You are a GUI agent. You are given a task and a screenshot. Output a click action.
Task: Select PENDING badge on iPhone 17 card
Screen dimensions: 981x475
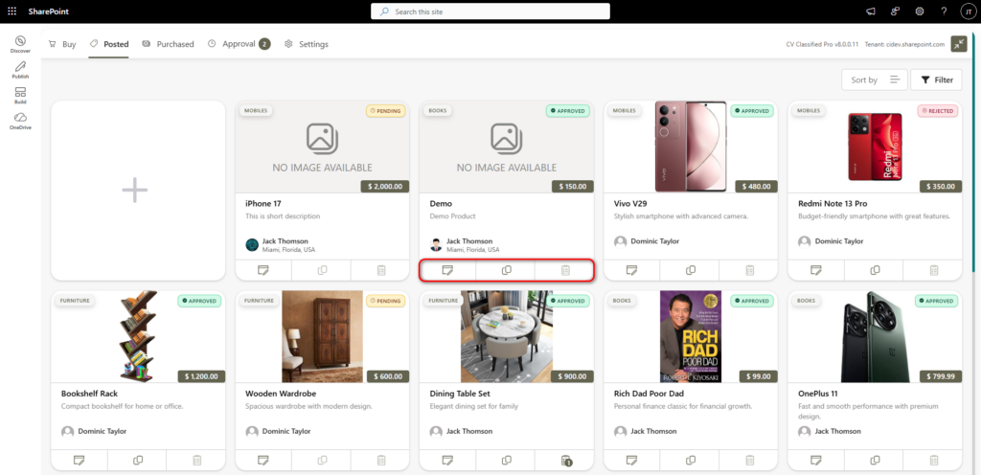tap(385, 111)
